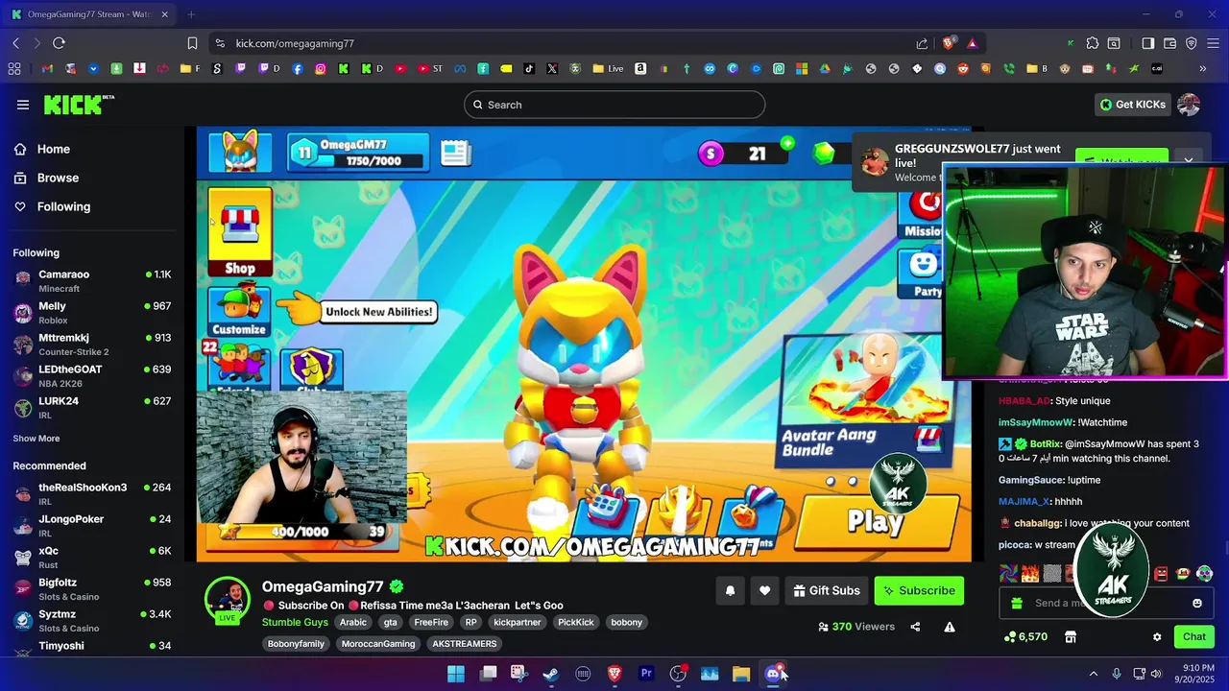Select the AKSTREAMERS tag
Screen dimensions: 1229x691
click(x=465, y=644)
